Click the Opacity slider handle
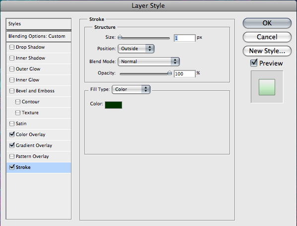The image size is (297, 226). coord(169,73)
